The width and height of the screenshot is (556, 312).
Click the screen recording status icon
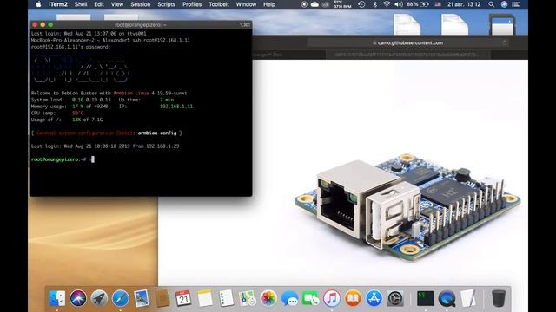pos(304,4)
